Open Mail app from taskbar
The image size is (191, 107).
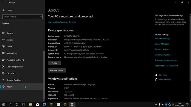point(38,104)
